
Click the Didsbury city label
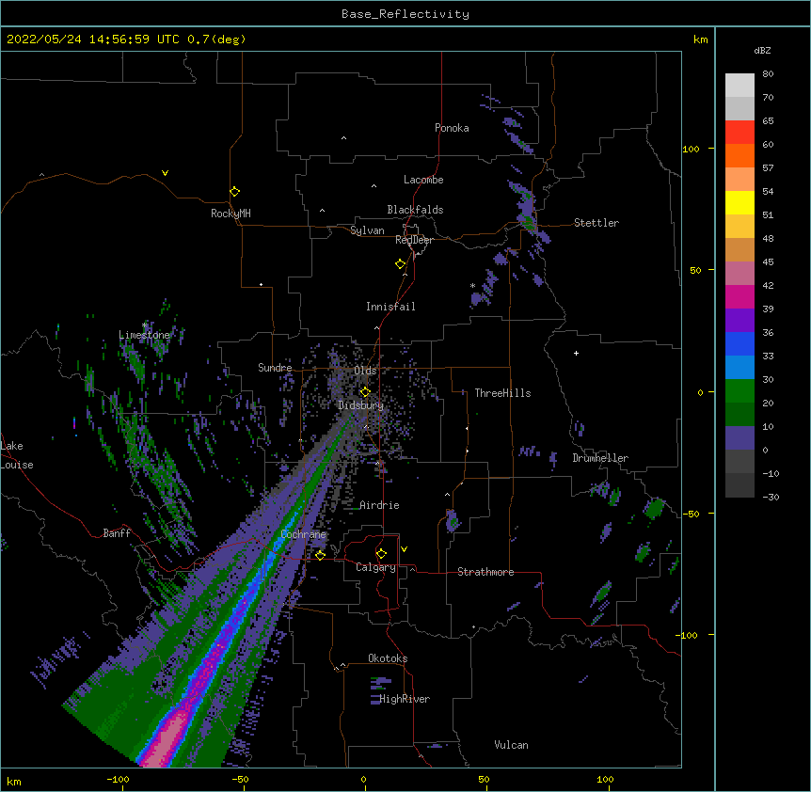click(x=361, y=405)
